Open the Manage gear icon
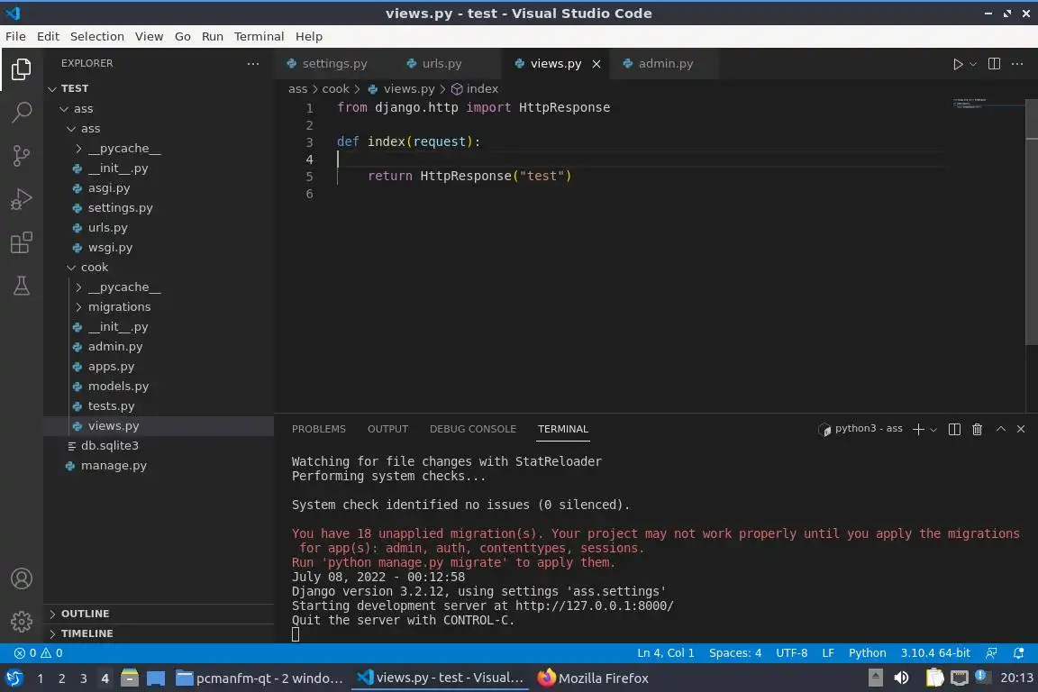Screen dimensions: 1038x692 point(22,621)
